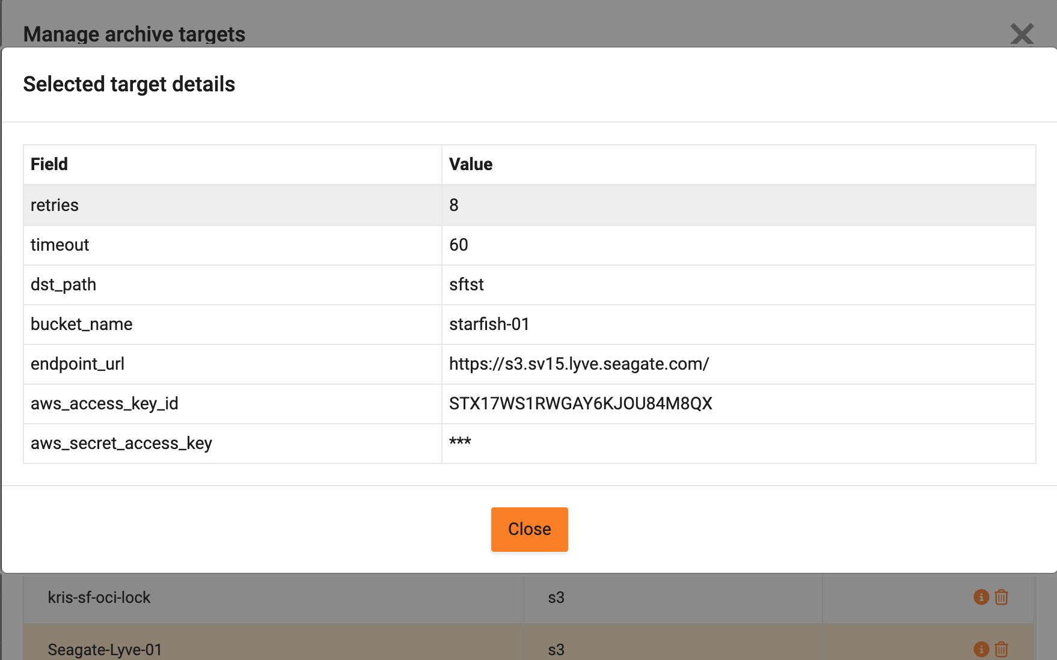
Task: Open info for Seagate-Lyve-01 target
Action: pyautogui.click(x=981, y=649)
